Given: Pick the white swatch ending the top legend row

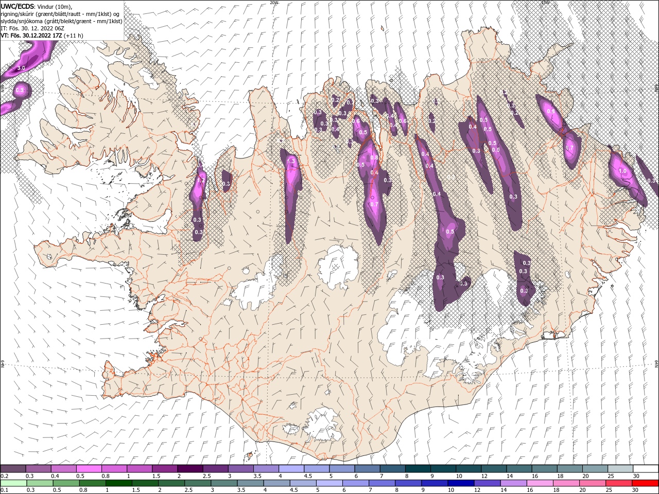Looking at the screenshot, I should click(645, 469).
